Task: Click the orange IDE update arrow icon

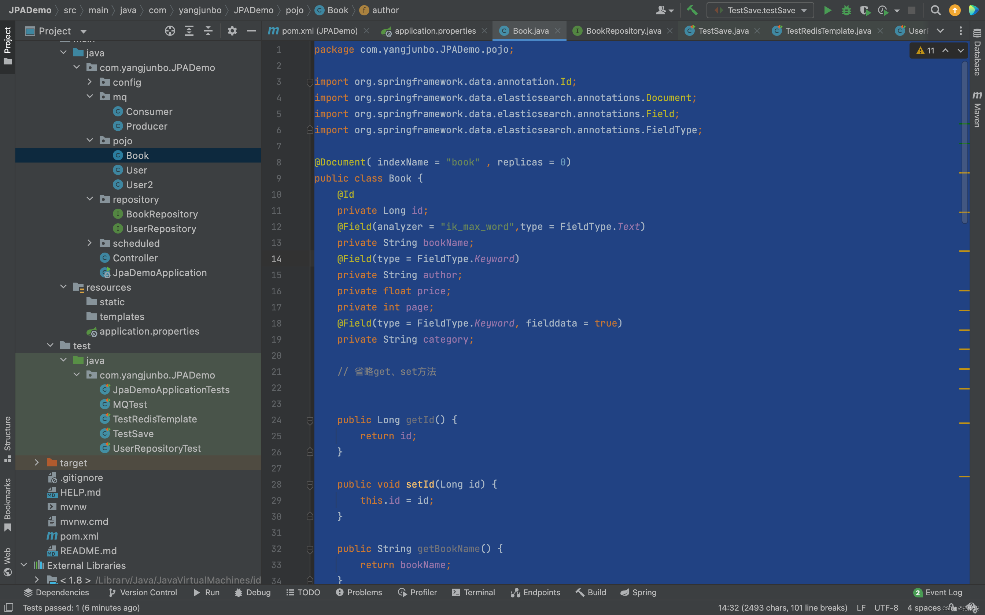Action: (x=955, y=10)
